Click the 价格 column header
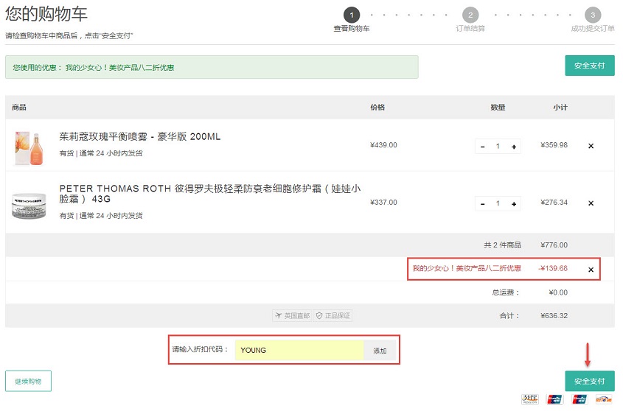Screen dimensions: 623x411 click(377, 108)
